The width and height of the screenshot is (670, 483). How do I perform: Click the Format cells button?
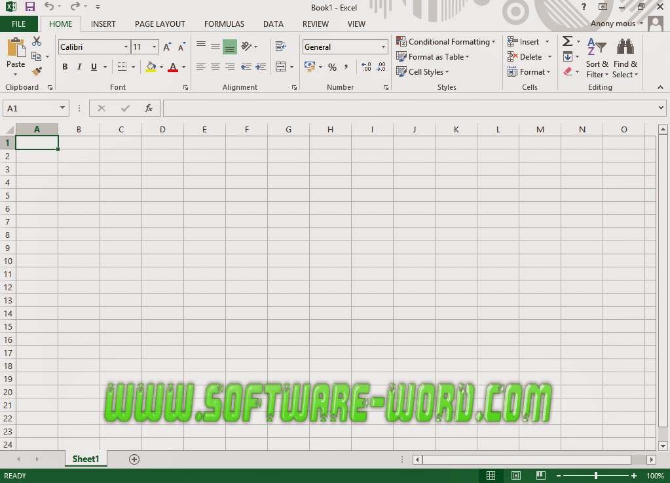529,72
